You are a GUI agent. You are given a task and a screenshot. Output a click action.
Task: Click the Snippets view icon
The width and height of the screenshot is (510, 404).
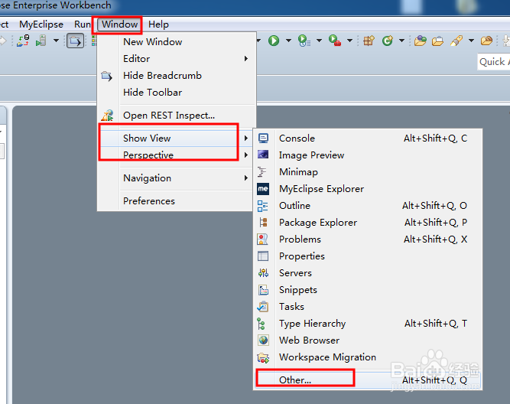coord(264,290)
